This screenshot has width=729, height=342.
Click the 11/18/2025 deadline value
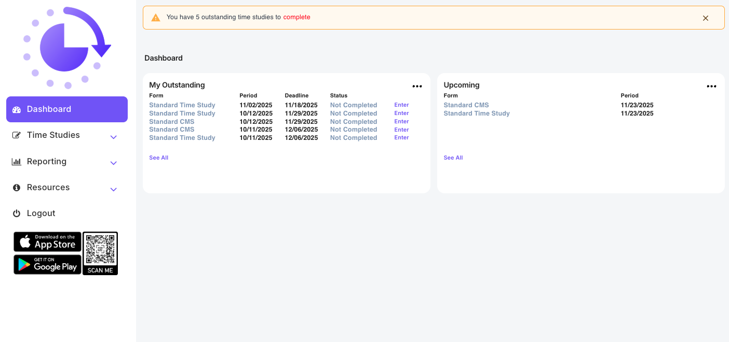(301, 105)
